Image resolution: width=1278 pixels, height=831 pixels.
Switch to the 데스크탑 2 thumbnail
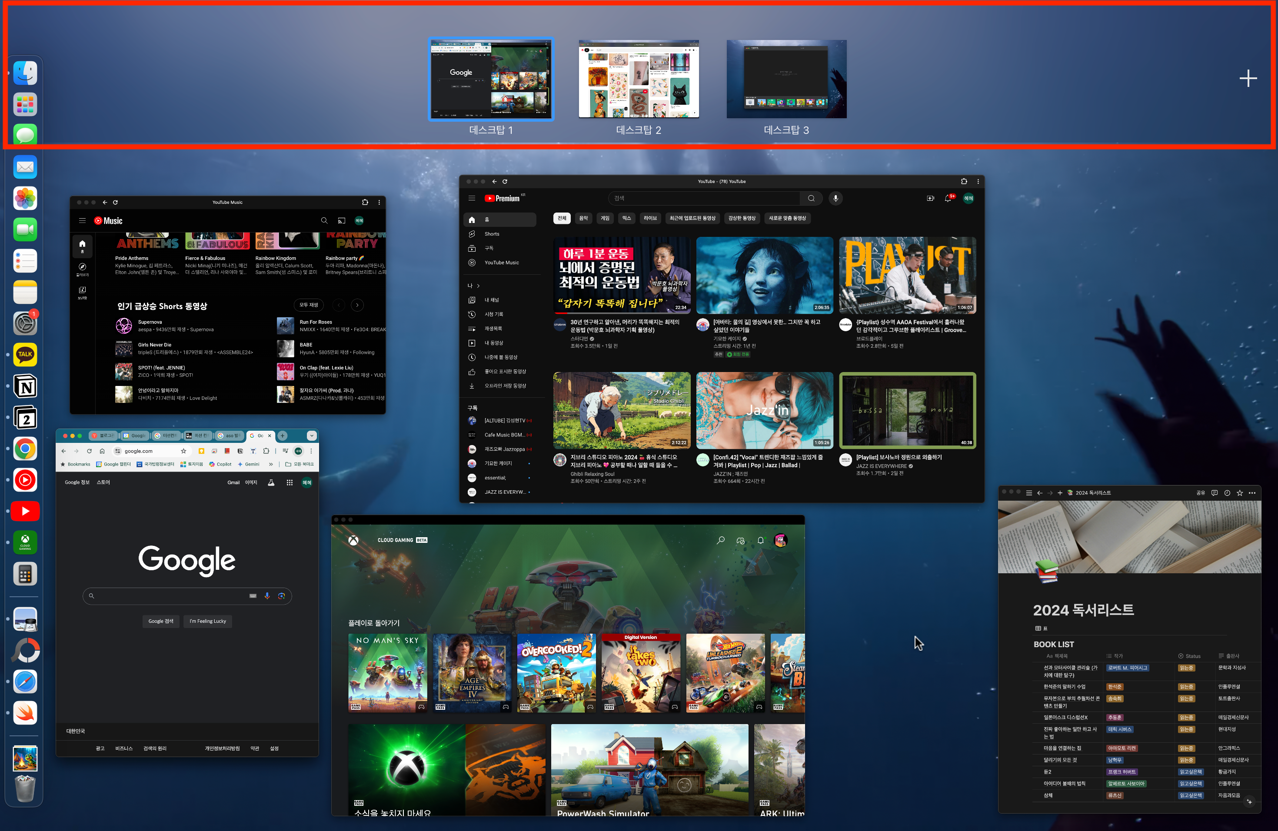(x=639, y=80)
